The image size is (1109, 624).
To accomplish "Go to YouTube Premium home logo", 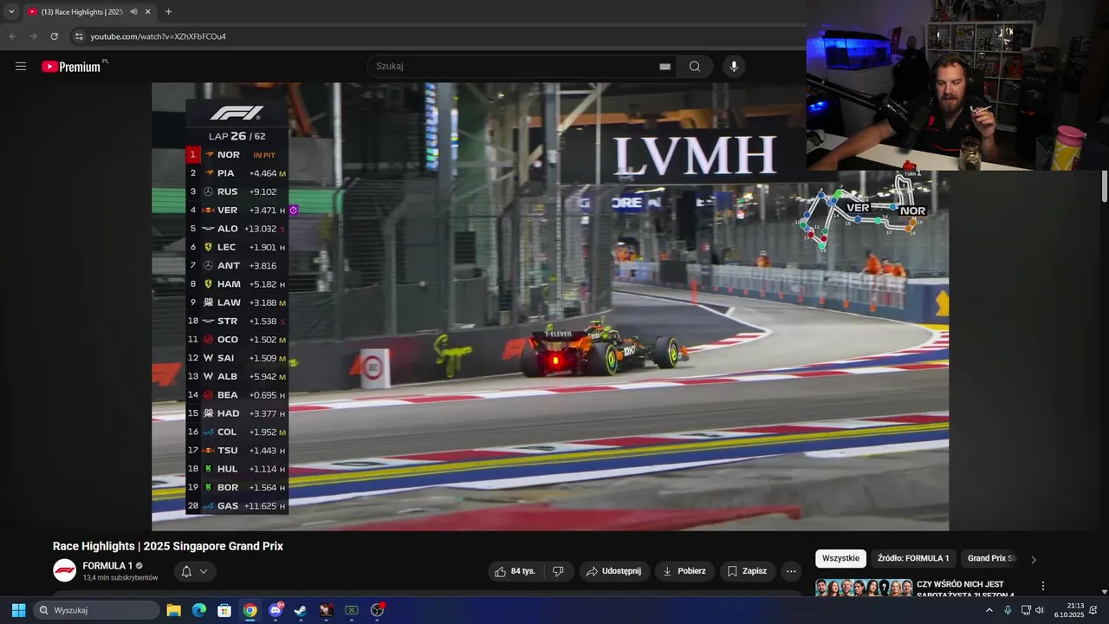I will tap(71, 67).
